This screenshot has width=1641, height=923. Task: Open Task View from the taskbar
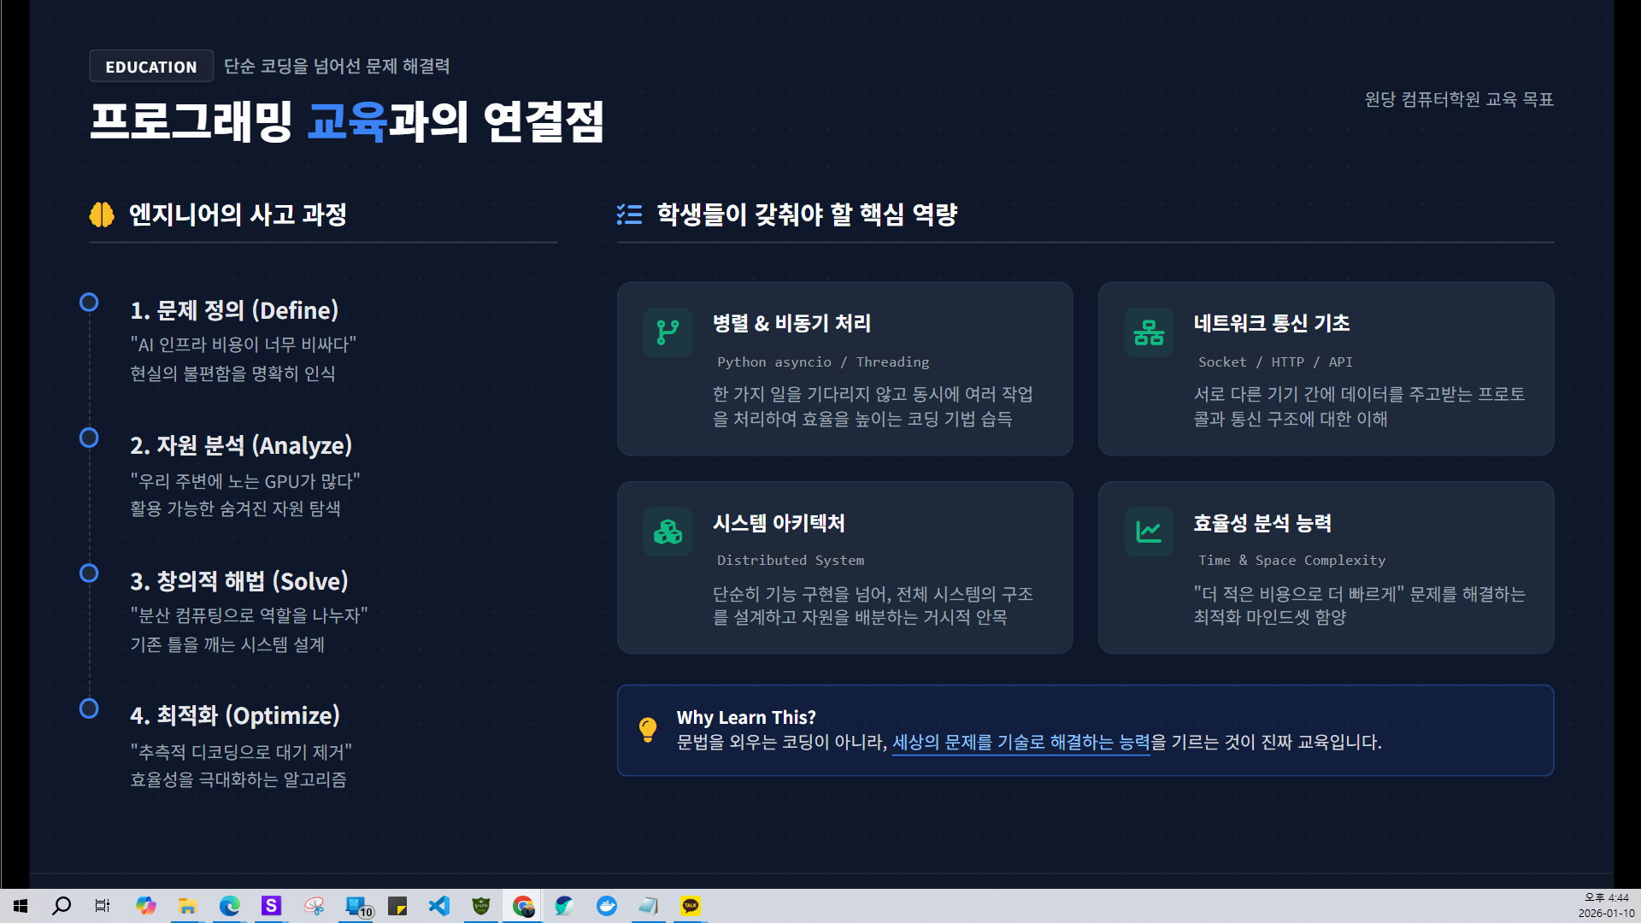pyautogui.click(x=103, y=906)
